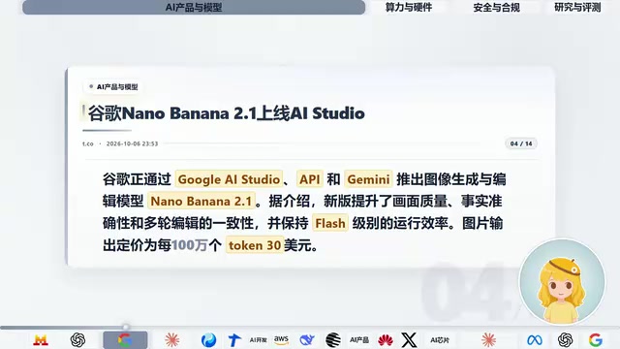Click the timestamp 2026-10-06 23:53
This screenshot has height=349, width=620.
132,143
